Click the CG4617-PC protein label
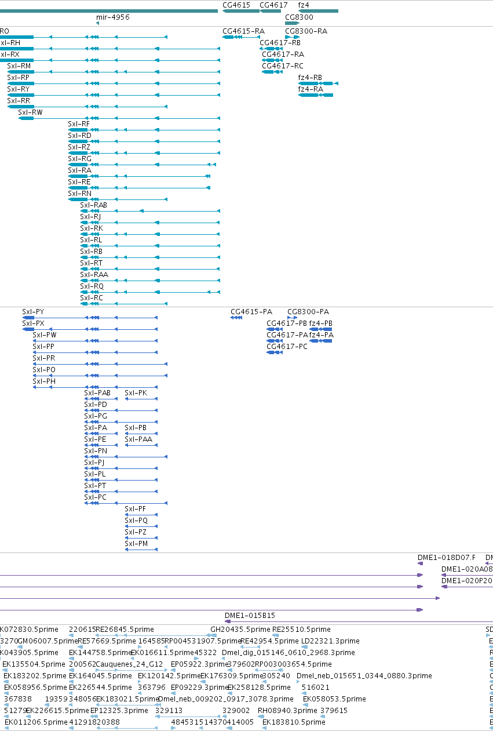493x731 pixels. [287, 347]
